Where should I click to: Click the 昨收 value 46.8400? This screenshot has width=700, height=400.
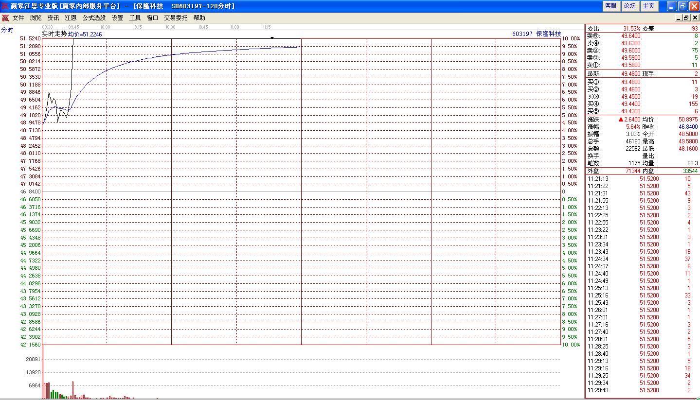point(688,126)
